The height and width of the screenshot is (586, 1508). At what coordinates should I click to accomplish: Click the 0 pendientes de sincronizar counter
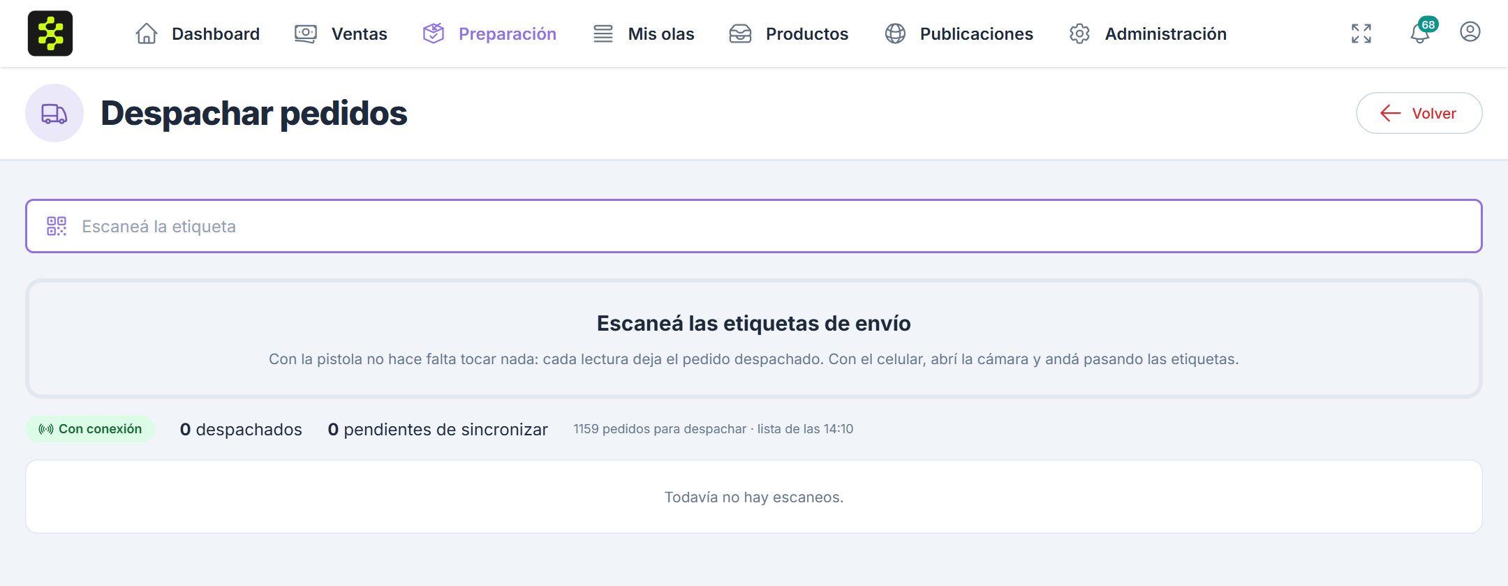pos(438,429)
